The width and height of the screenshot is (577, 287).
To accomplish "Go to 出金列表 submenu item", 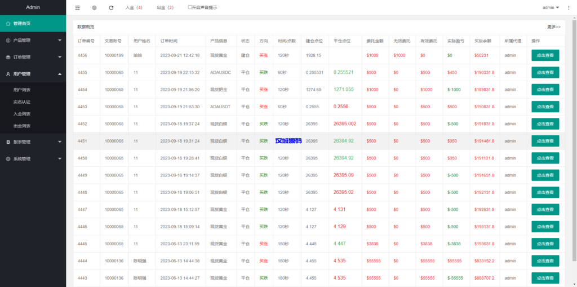I will tap(22, 126).
